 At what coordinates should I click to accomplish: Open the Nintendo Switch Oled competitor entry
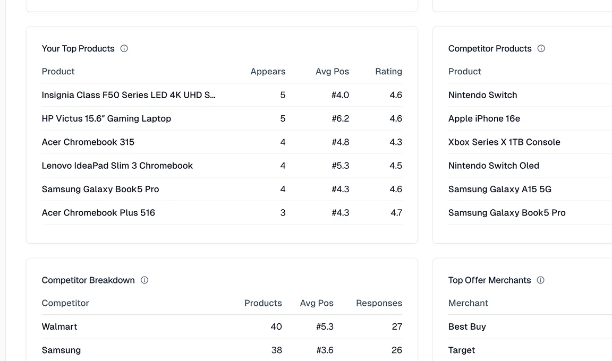point(494,166)
